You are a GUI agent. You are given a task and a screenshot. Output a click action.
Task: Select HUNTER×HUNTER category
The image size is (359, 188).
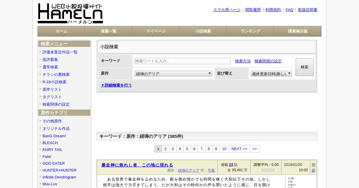(x=60, y=170)
